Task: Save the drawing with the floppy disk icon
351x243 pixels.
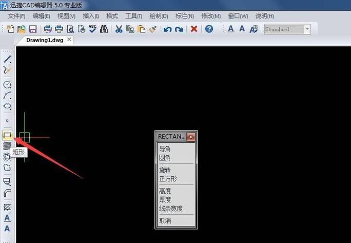Action: (33, 29)
